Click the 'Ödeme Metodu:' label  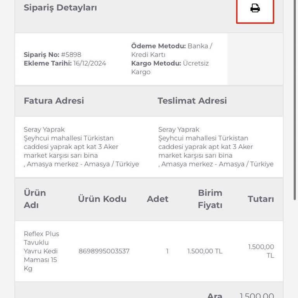[x=158, y=46]
